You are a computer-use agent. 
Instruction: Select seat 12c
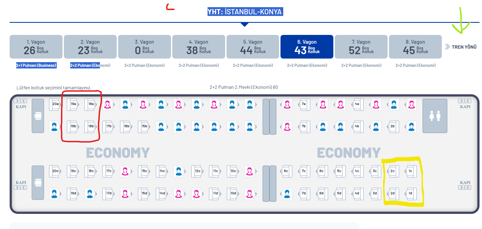[x=197, y=172]
